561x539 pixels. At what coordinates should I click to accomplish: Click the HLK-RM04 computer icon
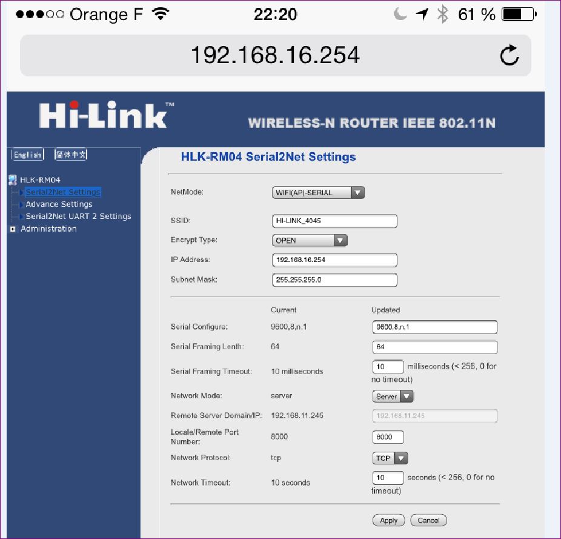pyautogui.click(x=13, y=179)
